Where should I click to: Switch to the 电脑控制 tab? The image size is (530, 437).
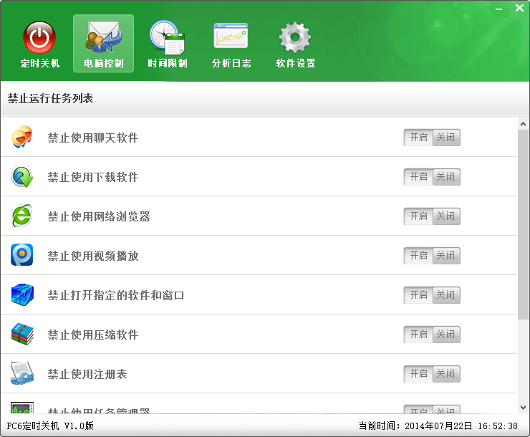pyautogui.click(x=103, y=44)
